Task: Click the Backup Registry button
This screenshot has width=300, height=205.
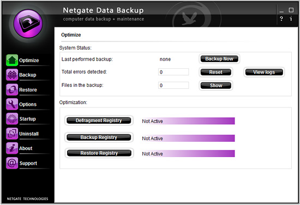Action: [x=99, y=137]
